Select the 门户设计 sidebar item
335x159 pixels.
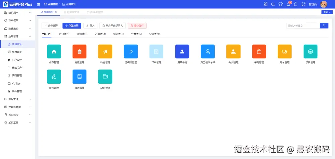click(x=17, y=60)
